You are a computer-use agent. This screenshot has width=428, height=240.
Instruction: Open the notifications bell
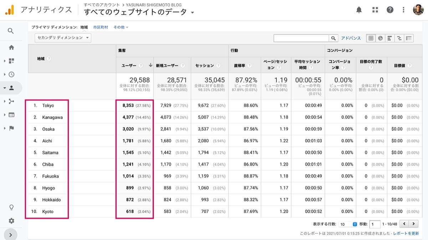[359, 10]
